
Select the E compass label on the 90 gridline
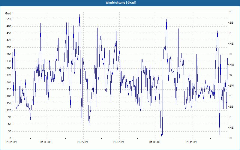pyautogui.click(x=230, y=117)
